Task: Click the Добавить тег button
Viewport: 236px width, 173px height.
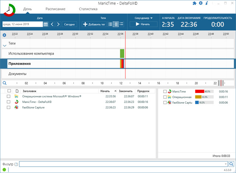Action: 94,24
